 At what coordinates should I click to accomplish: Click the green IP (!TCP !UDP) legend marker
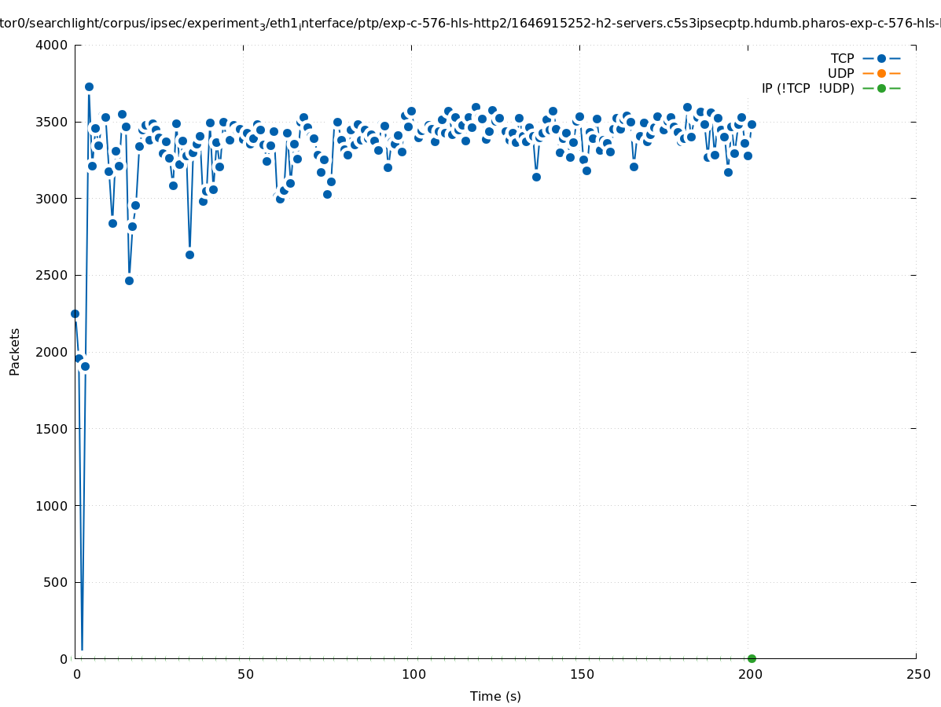click(x=881, y=88)
